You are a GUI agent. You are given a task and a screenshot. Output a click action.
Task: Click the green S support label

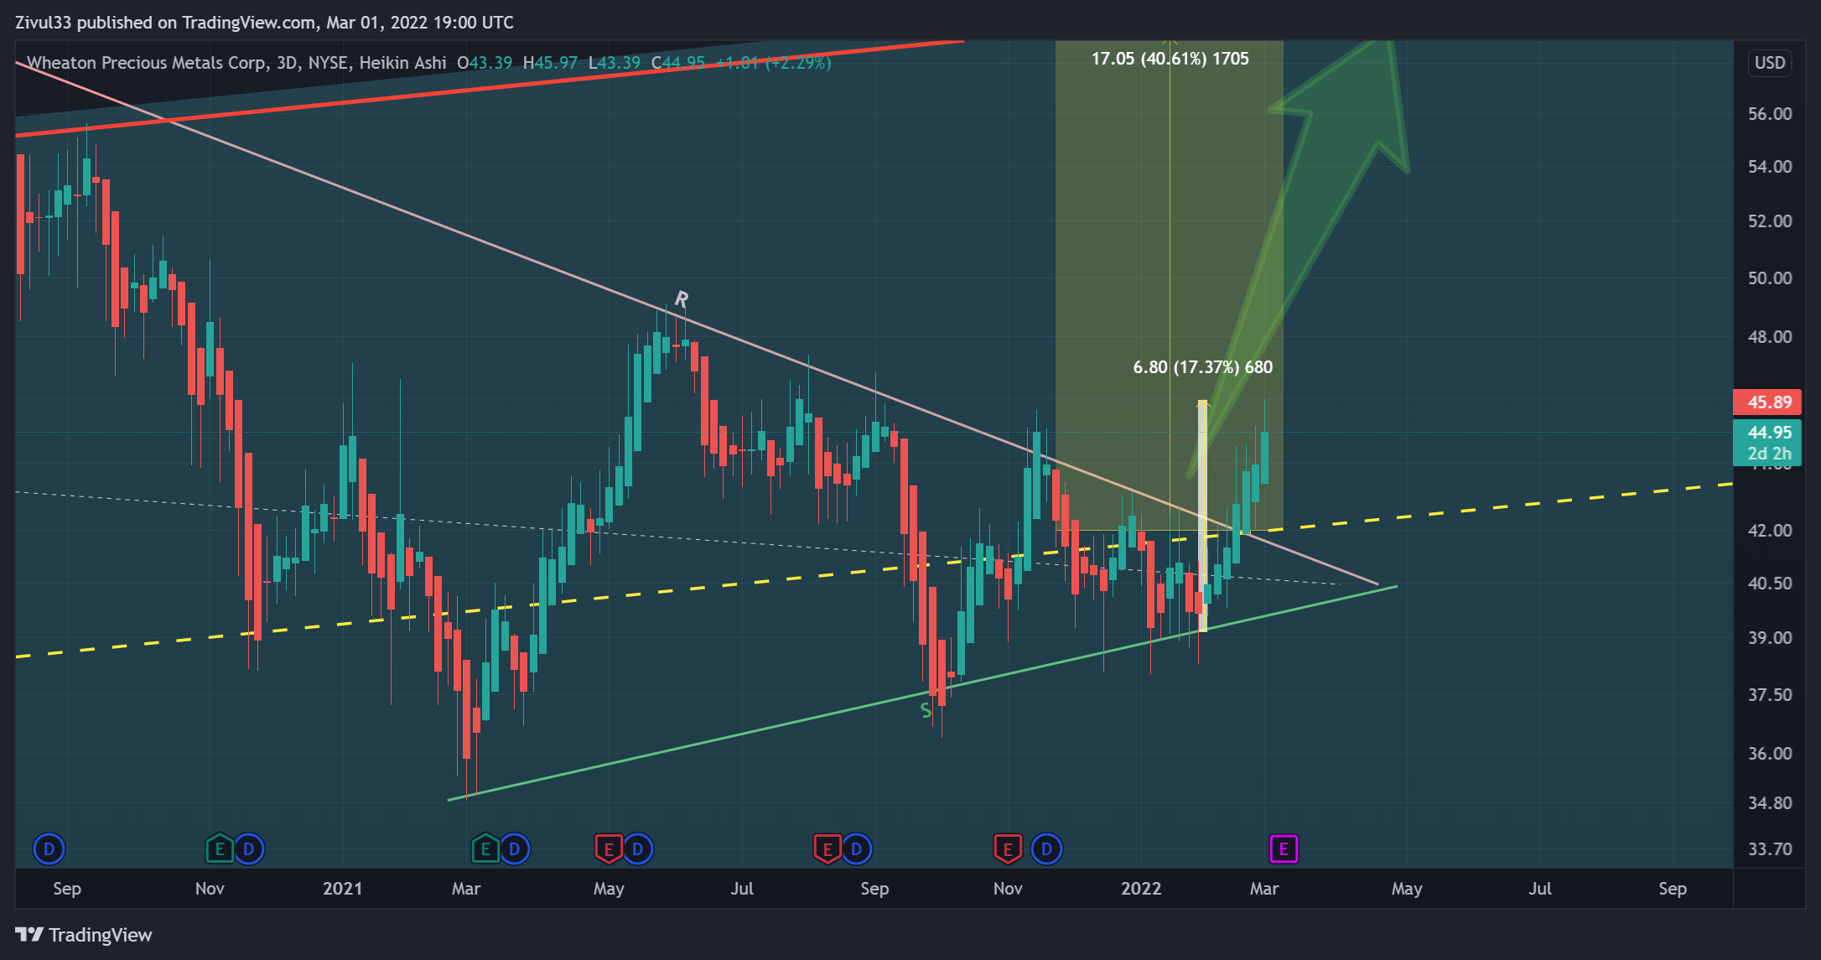[926, 710]
